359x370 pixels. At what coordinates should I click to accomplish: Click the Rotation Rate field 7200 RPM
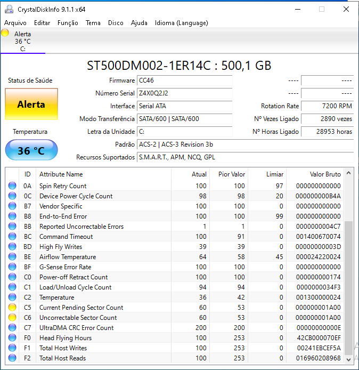point(328,106)
